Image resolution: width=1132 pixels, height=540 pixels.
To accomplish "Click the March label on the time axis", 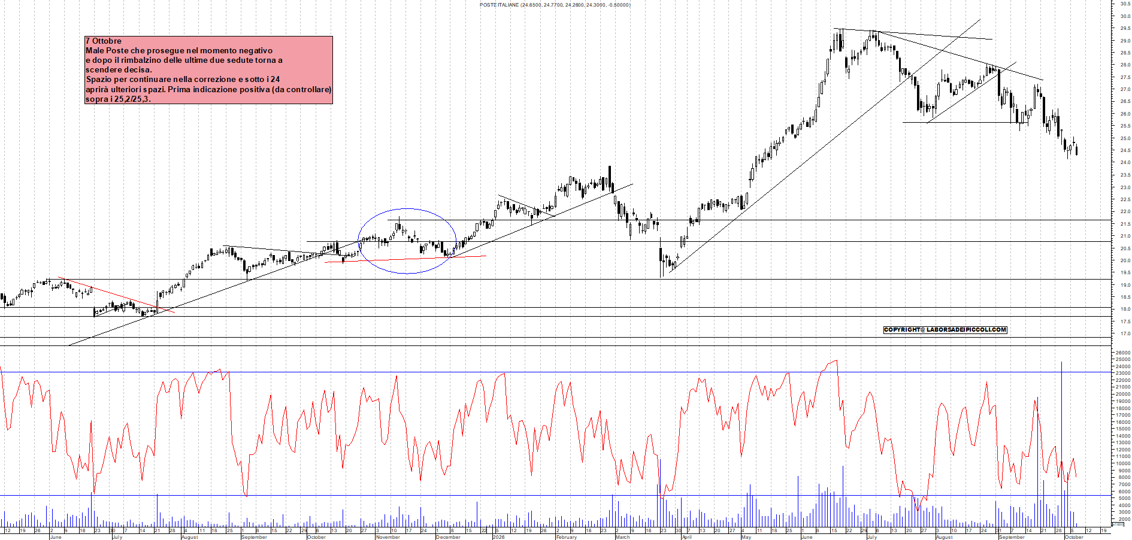I will click(x=623, y=537).
